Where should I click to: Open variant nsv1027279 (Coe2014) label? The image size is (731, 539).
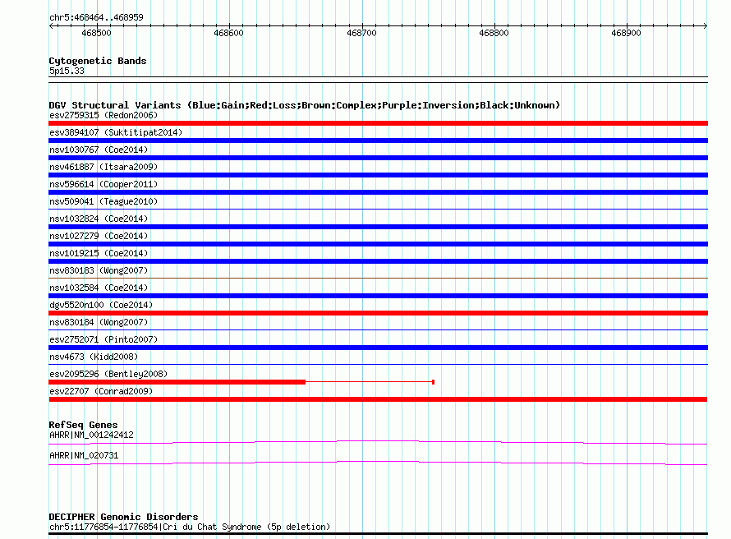tap(99, 236)
